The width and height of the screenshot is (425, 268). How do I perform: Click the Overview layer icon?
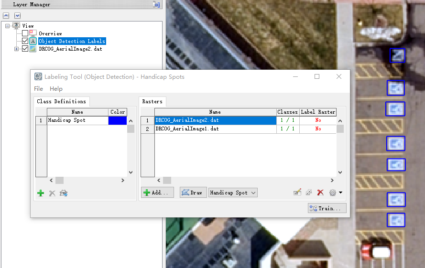pyautogui.click(x=33, y=33)
